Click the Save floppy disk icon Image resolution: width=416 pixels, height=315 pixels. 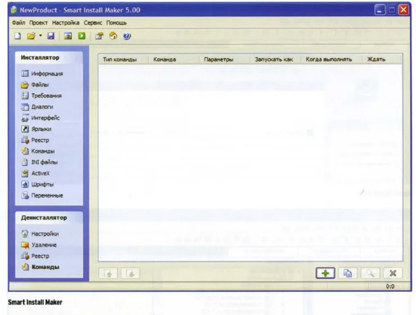point(51,36)
